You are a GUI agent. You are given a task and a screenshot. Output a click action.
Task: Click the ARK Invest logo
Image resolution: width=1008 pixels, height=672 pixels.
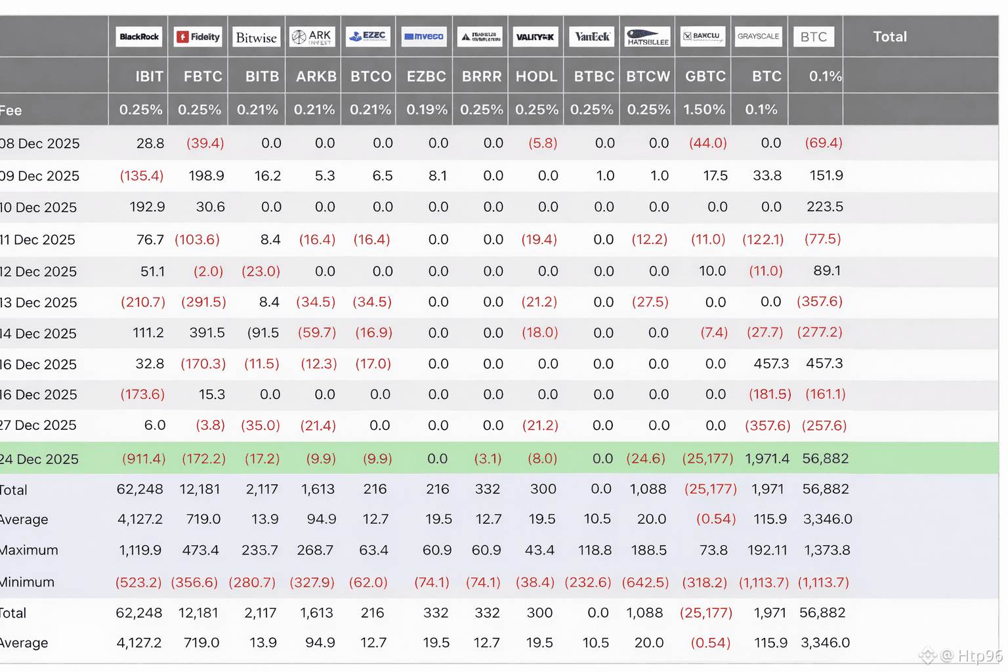coord(312,37)
